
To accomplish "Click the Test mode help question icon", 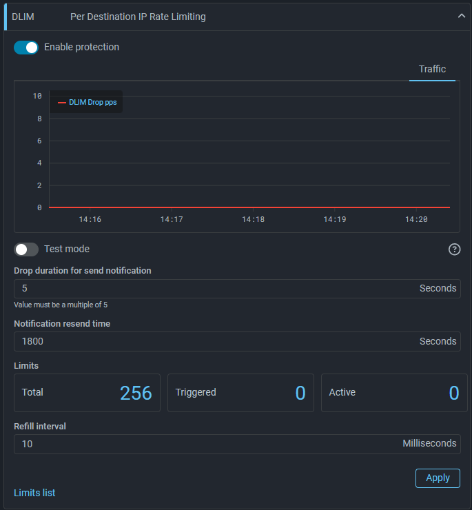I will coord(454,249).
